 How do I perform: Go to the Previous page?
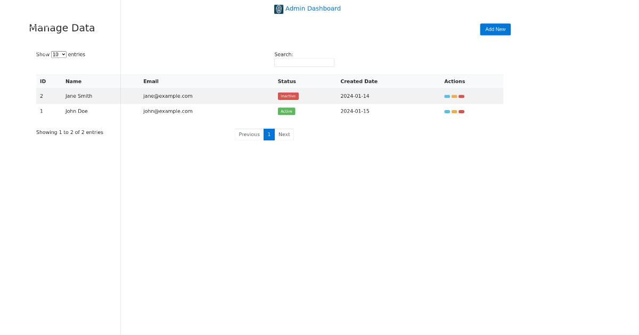click(x=249, y=135)
